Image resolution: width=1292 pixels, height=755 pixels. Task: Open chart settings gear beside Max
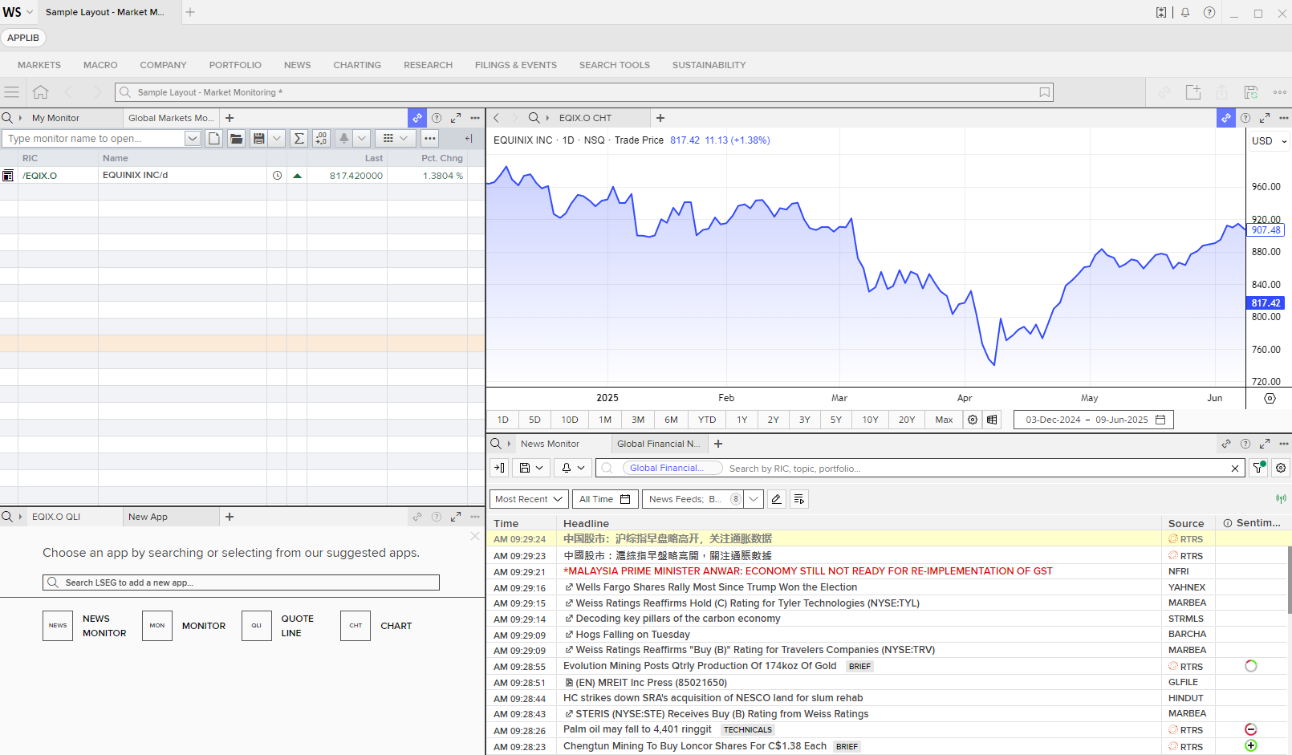973,420
